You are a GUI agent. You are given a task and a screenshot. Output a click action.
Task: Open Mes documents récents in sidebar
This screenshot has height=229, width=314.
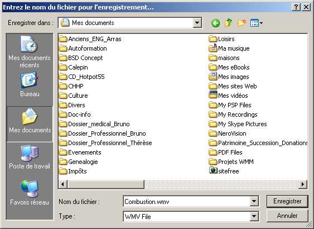point(30,52)
